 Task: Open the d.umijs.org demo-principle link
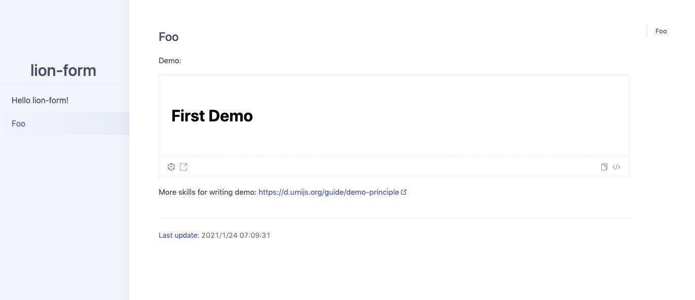[328, 192]
